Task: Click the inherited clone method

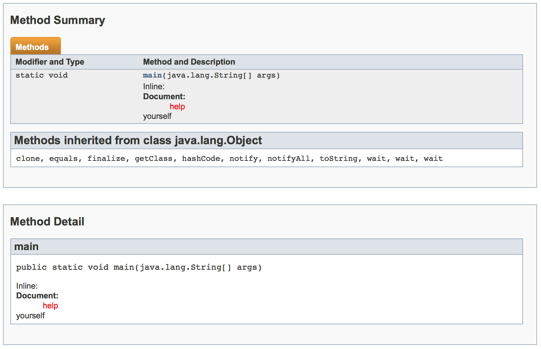Action: click(28, 159)
